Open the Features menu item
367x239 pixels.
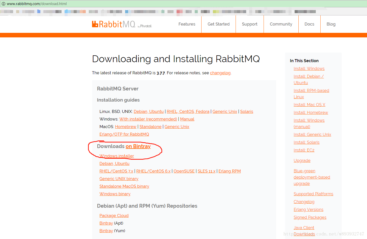coord(187,24)
